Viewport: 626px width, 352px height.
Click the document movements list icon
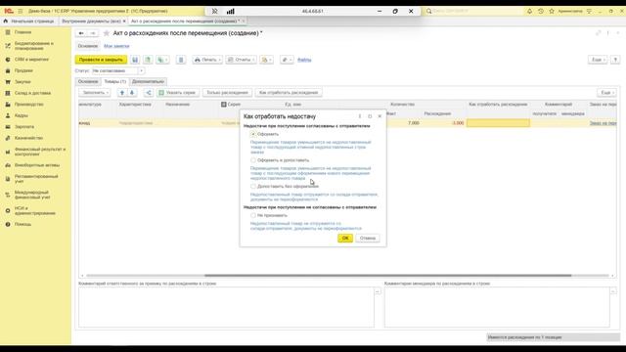pos(181,60)
